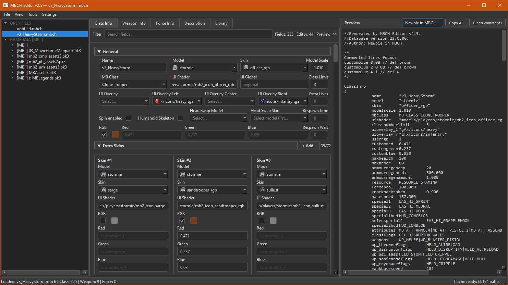Open the brown RGB color swatch in General

tap(116, 135)
